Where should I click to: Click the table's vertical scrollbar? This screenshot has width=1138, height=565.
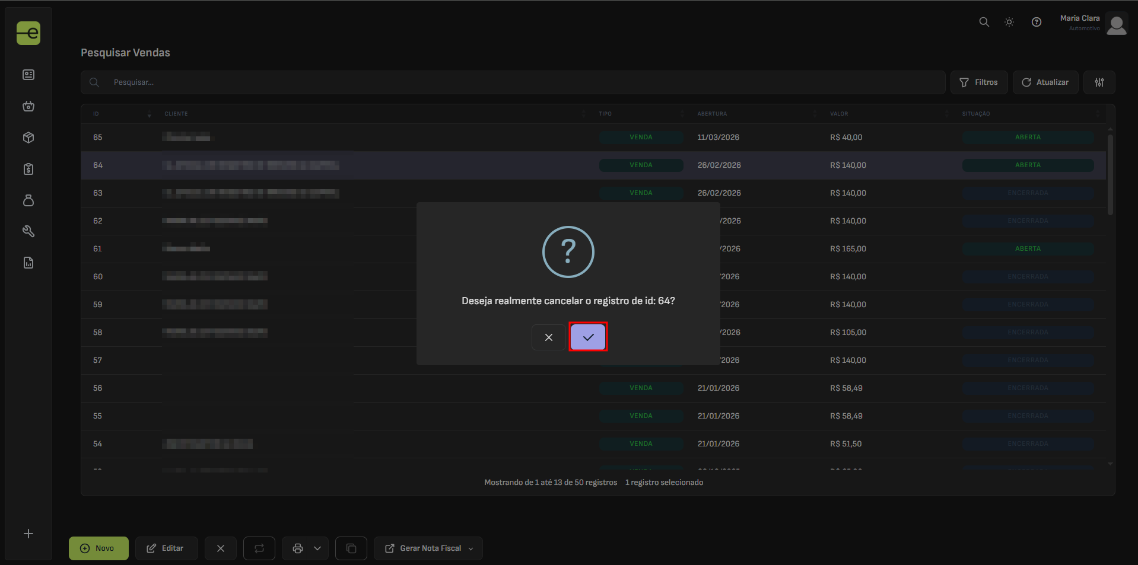click(1110, 175)
